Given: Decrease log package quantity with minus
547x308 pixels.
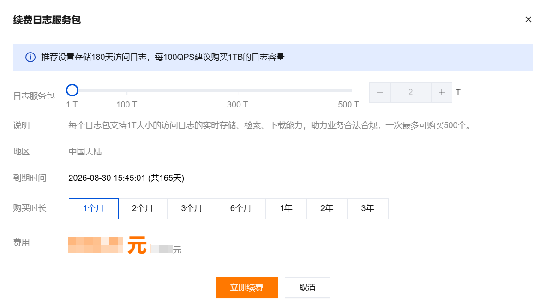Looking at the screenshot, I should 380,92.
